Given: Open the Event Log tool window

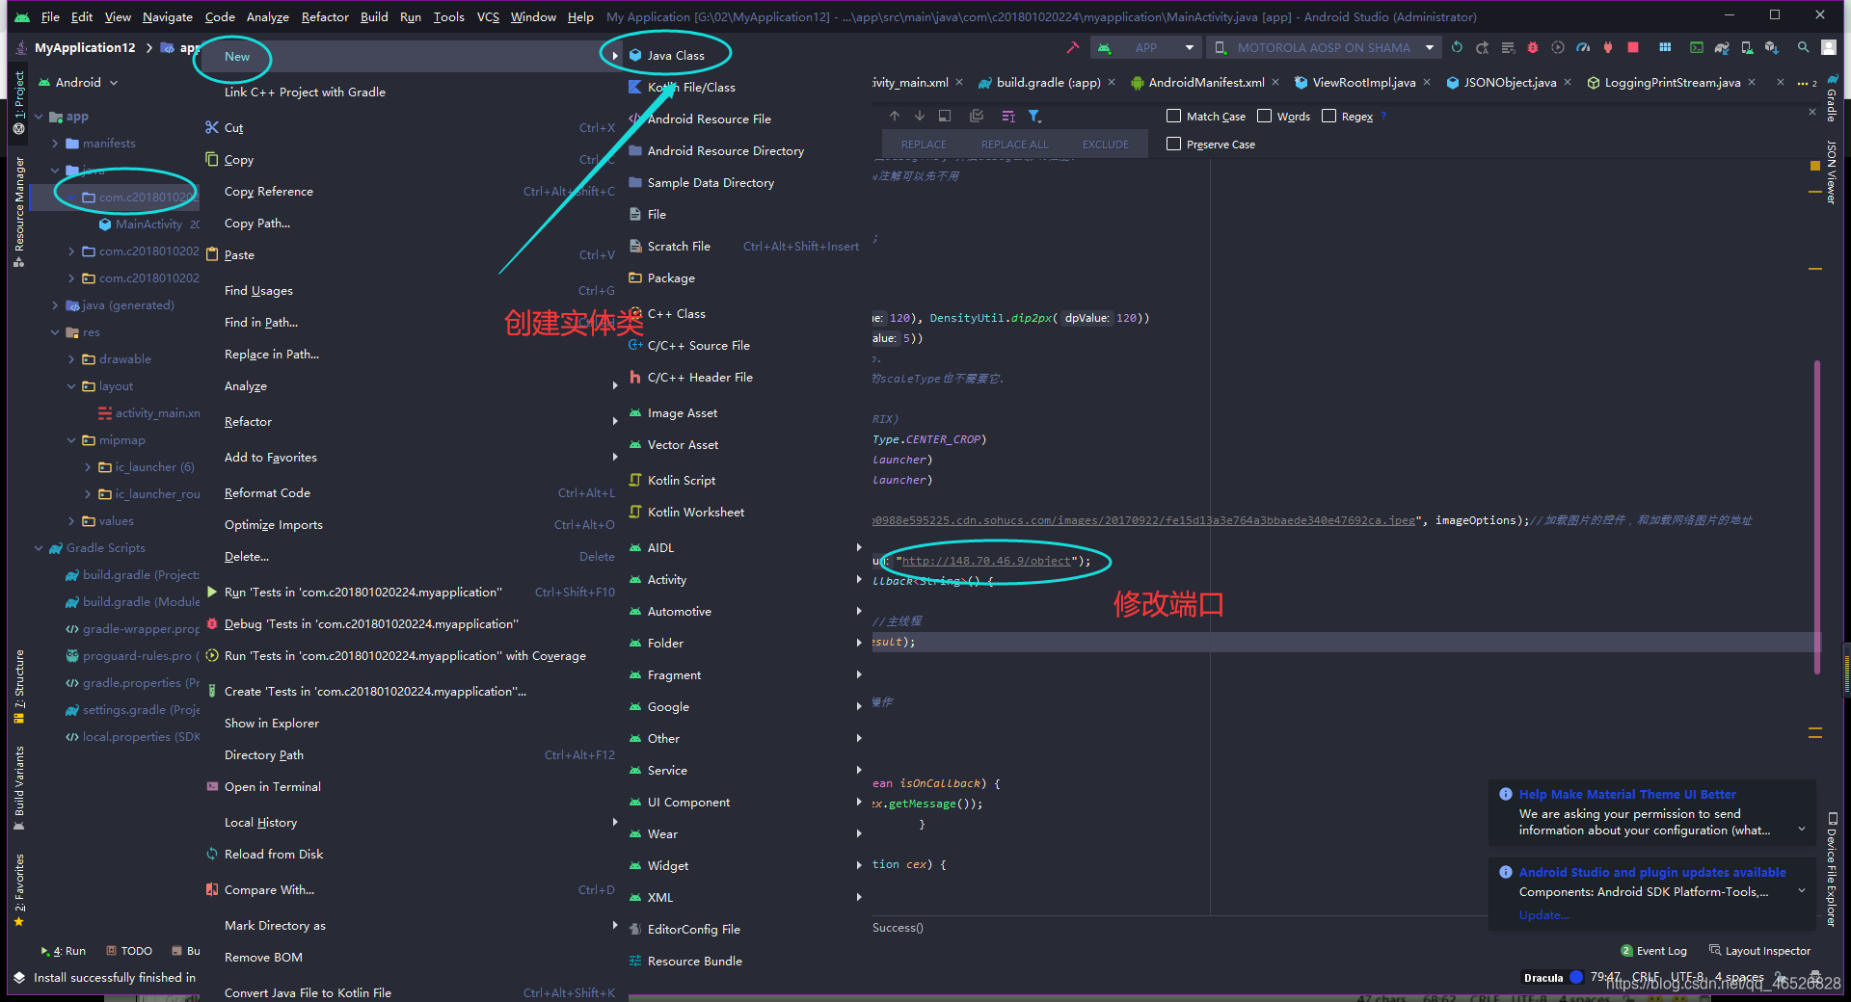Looking at the screenshot, I should point(1653,951).
